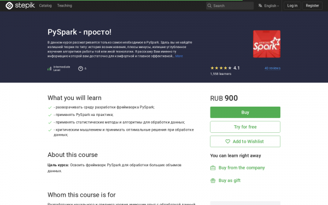Image resolution: width=328 pixels, height=205 pixels.
Task: Click the Apache Spark course thumbnail
Action: tap(267, 44)
